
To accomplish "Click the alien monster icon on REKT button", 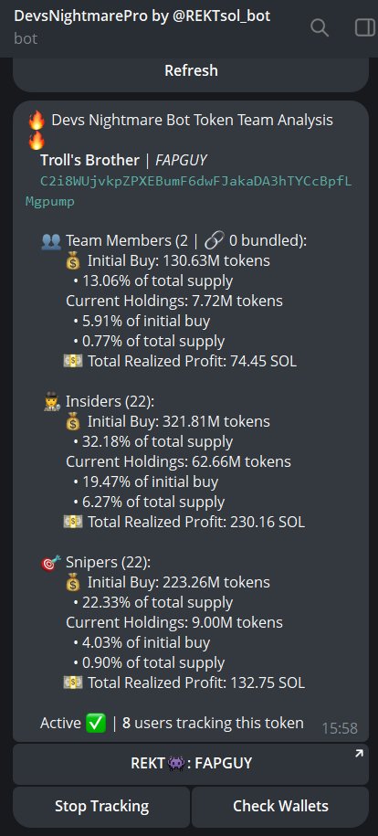I will point(176,764).
